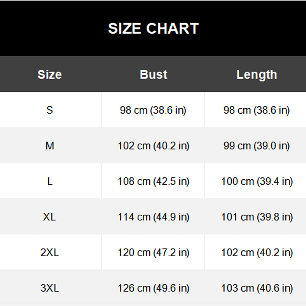Select bust value 102 cm (40.2 in)
This screenshot has height=306, width=306.
pos(153,146)
